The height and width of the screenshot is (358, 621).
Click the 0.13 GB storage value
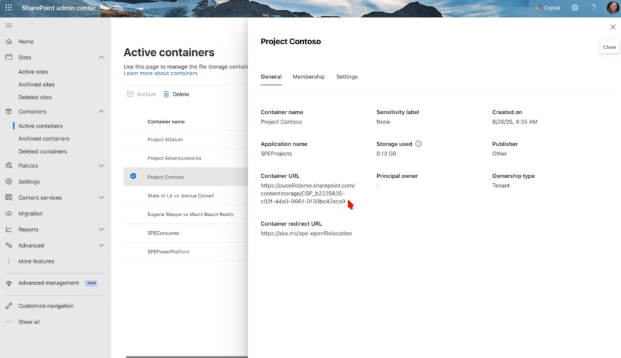pos(386,154)
